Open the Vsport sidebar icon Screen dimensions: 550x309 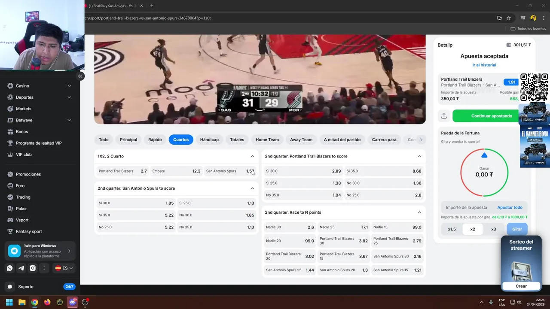point(10,220)
